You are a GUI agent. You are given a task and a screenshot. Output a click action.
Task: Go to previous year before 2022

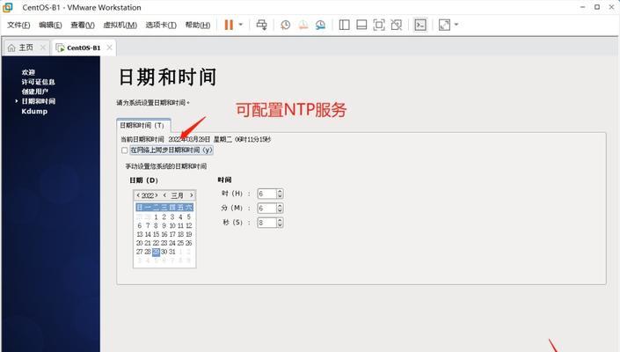(138, 195)
